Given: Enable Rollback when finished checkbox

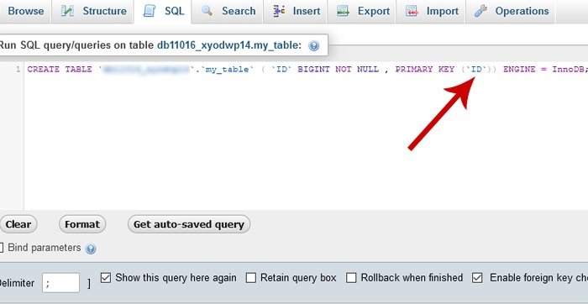Looking at the screenshot, I should point(351,278).
